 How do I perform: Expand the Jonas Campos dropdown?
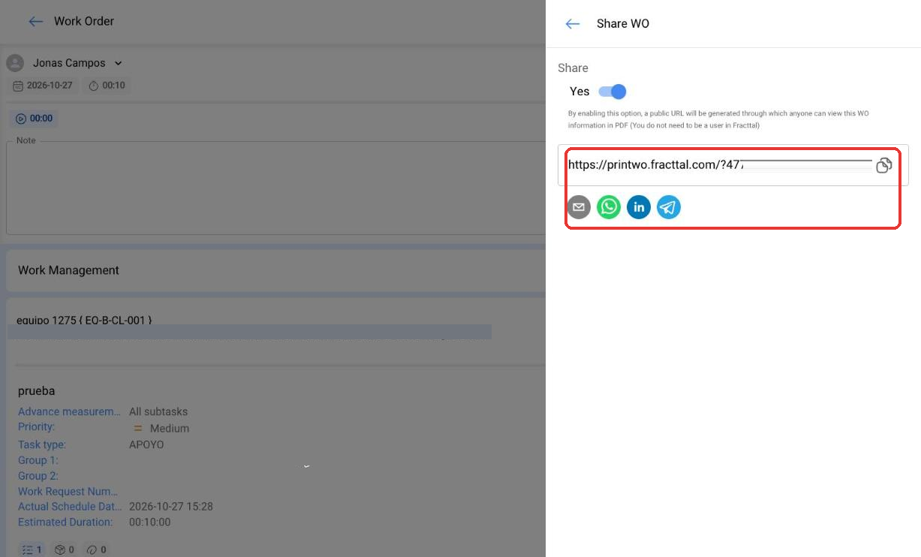[x=118, y=64]
